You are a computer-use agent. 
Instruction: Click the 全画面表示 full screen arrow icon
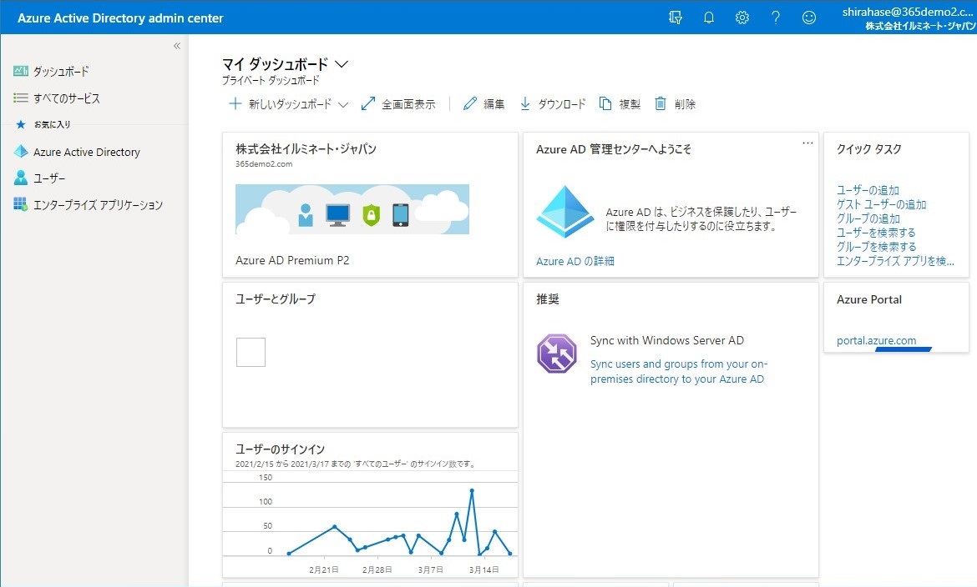click(x=368, y=103)
